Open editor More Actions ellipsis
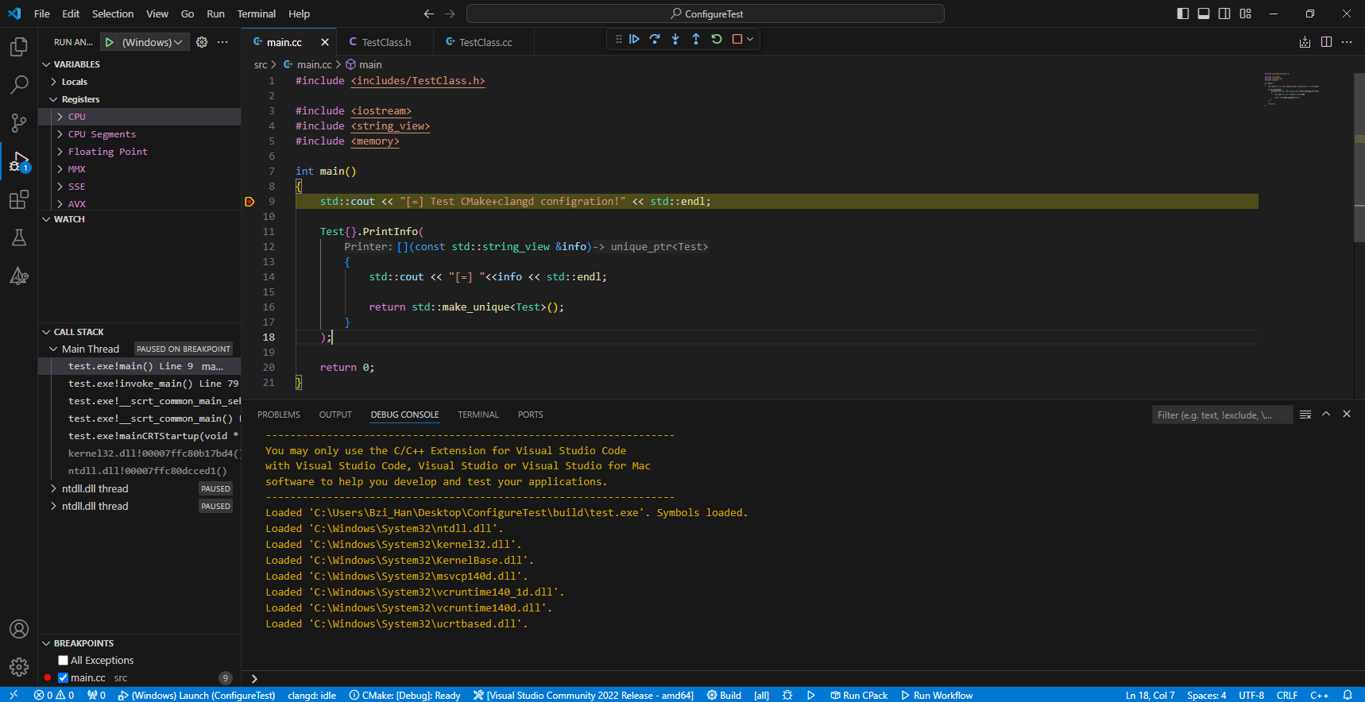 tap(1347, 42)
